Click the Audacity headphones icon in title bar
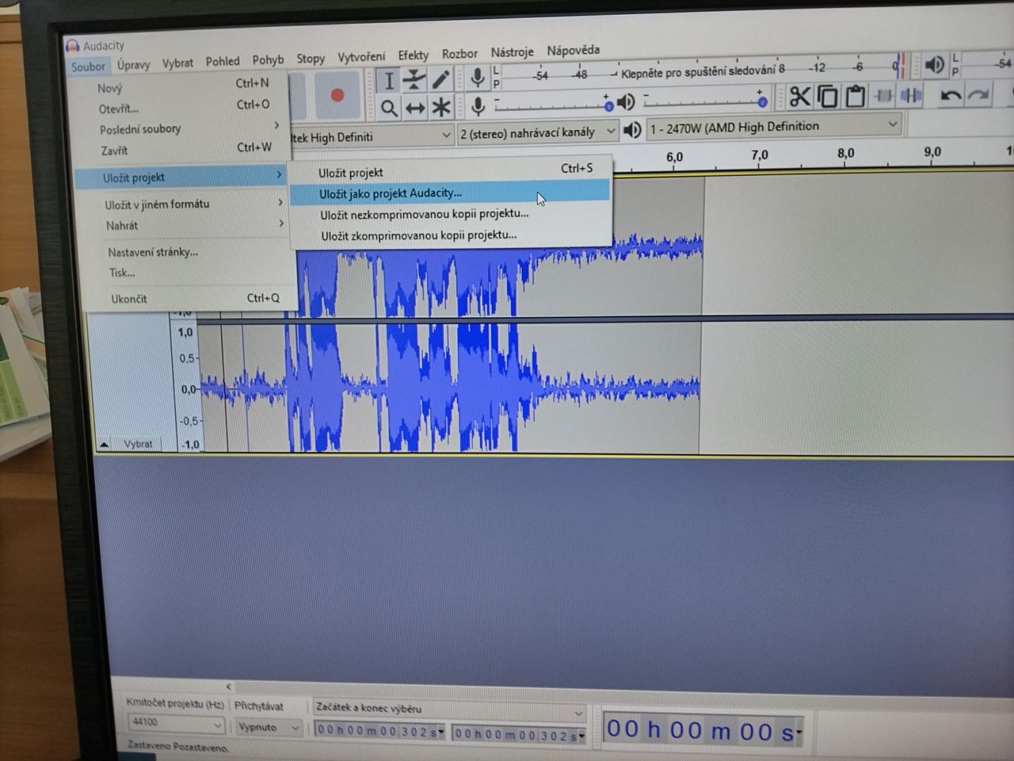Screen dimensions: 1014x761 73,46
